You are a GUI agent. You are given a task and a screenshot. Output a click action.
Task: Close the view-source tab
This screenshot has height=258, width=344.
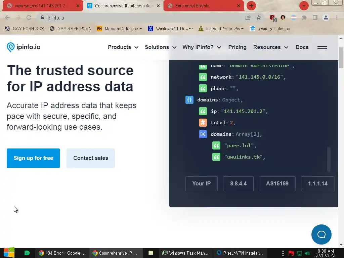78,6
